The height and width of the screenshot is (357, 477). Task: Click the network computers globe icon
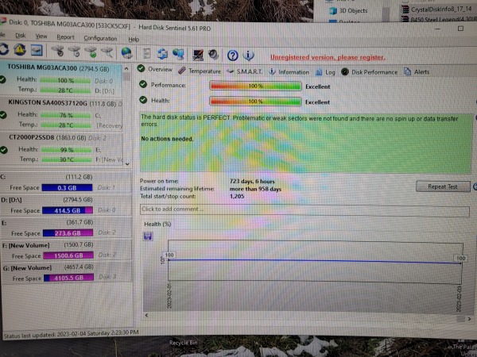179,54
